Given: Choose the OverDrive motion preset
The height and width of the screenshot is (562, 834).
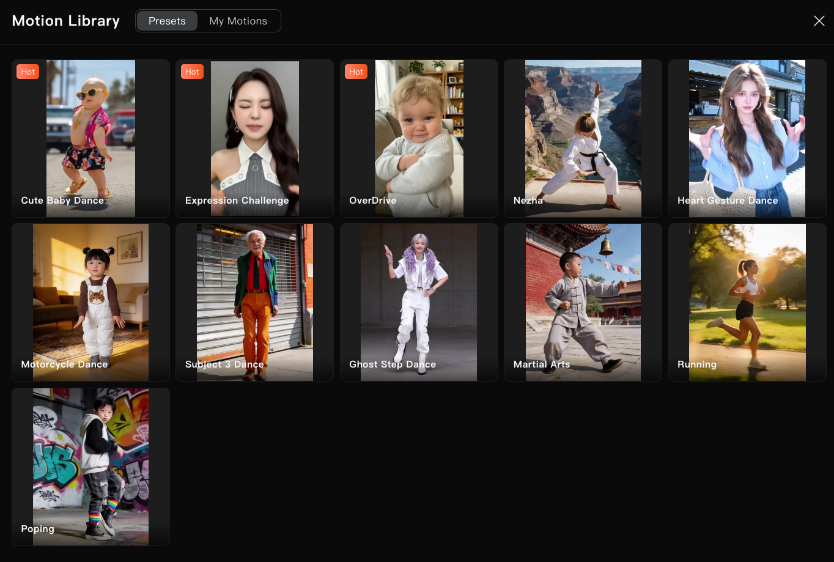Looking at the screenshot, I should [x=418, y=138].
